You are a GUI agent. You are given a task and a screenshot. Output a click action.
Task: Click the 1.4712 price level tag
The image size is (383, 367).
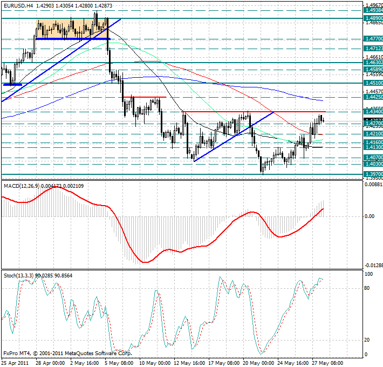[373, 49]
